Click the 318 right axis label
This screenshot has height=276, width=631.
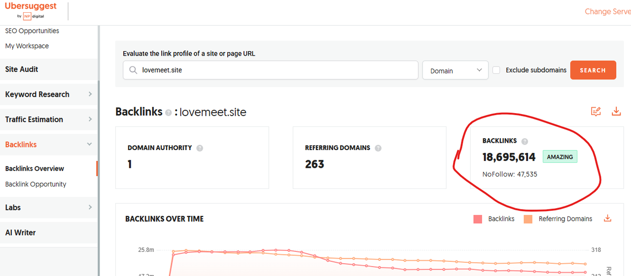pos(596,250)
